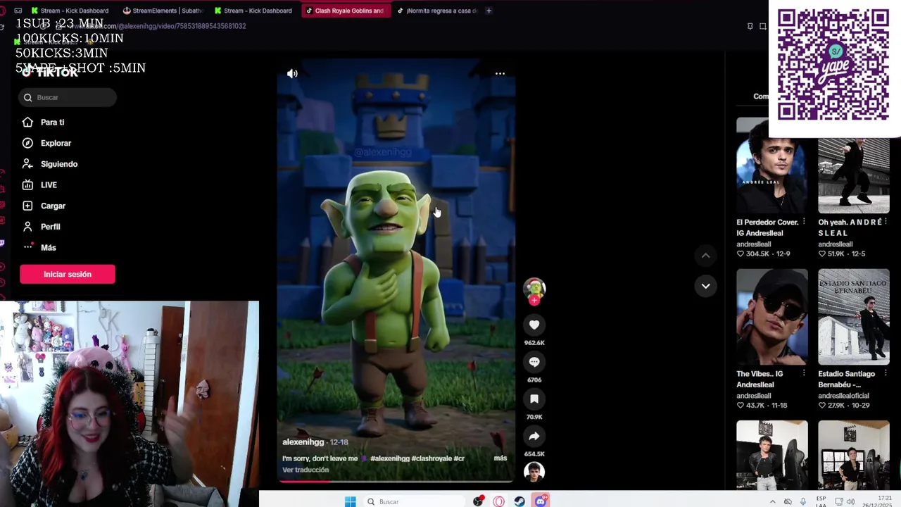901x507 pixels.
Task: Switch to StreamElements Subathon browser tab
Action: pyautogui.click(x=163, y=11)
